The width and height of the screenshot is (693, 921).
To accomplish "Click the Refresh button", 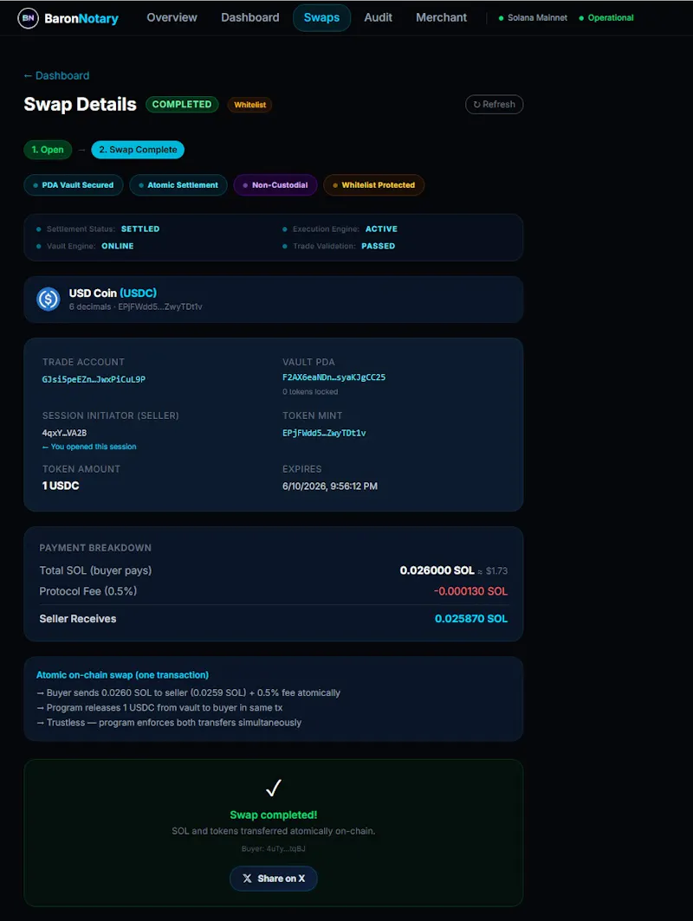I will pyautogui.click(x=495, y=105).
